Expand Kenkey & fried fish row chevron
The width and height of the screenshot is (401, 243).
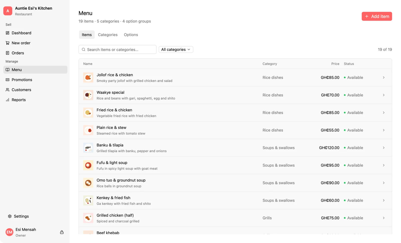coord(384,200)
